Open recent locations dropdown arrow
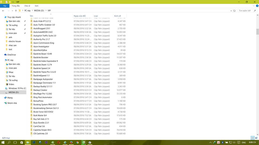The image size is (259, 145). pos(12,11)
